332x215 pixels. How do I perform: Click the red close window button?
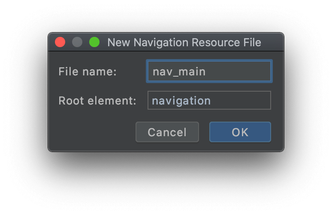tap(60, 42)
